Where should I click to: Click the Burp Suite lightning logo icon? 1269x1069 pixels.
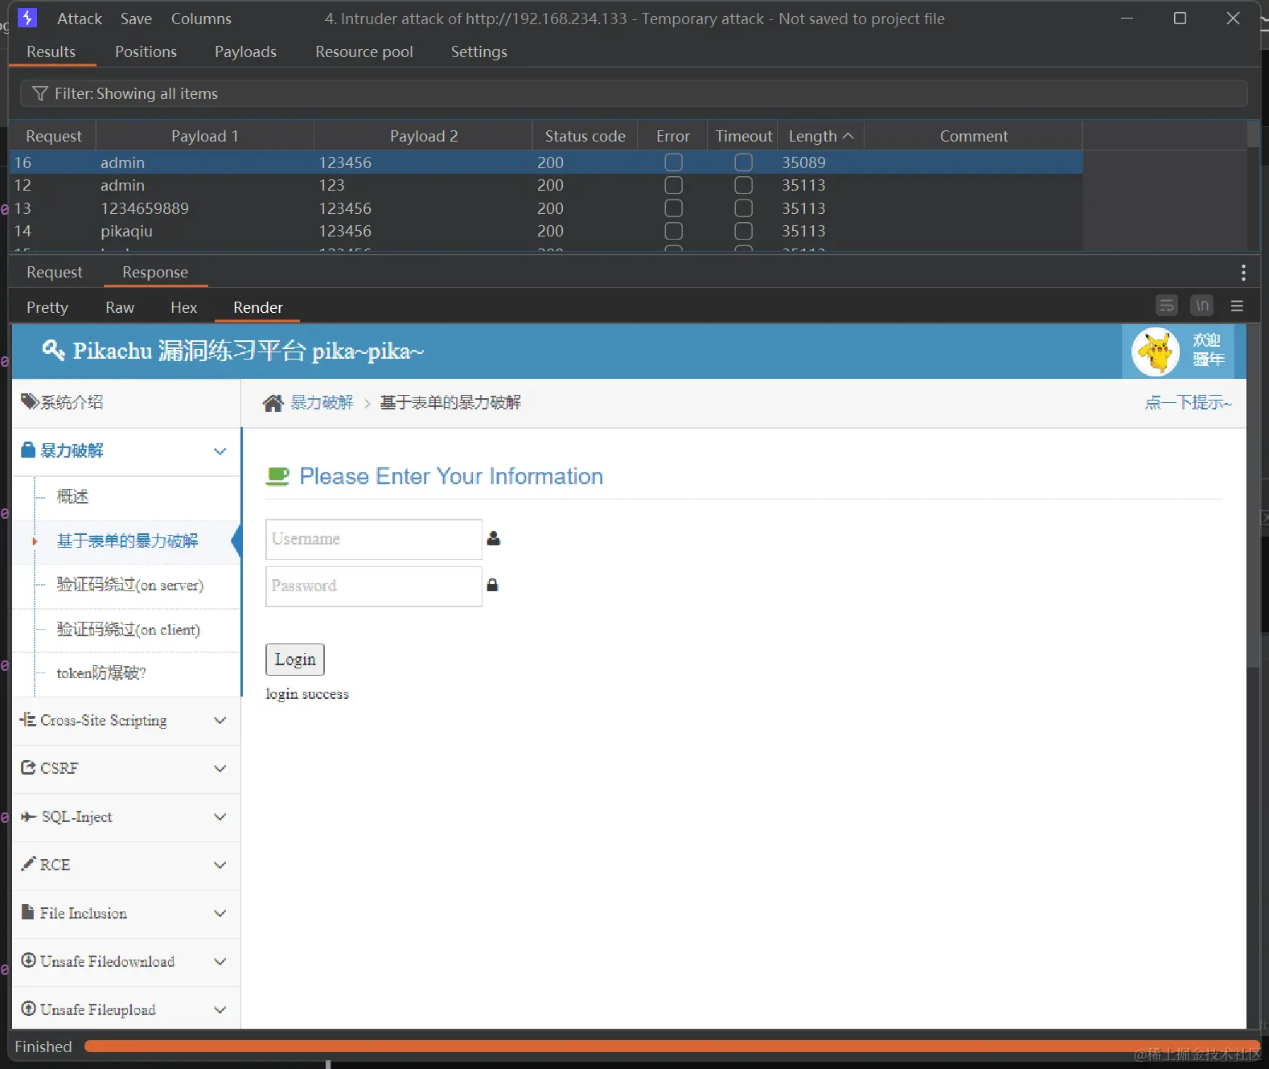[x=27, y=18]
